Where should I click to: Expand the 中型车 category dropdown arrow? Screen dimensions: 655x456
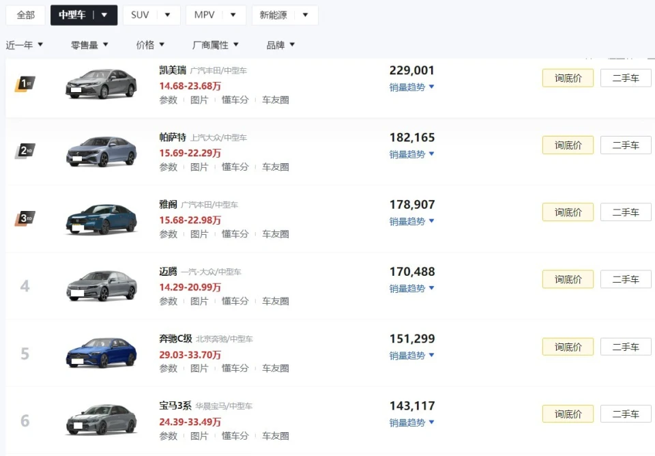coord(104,15)
